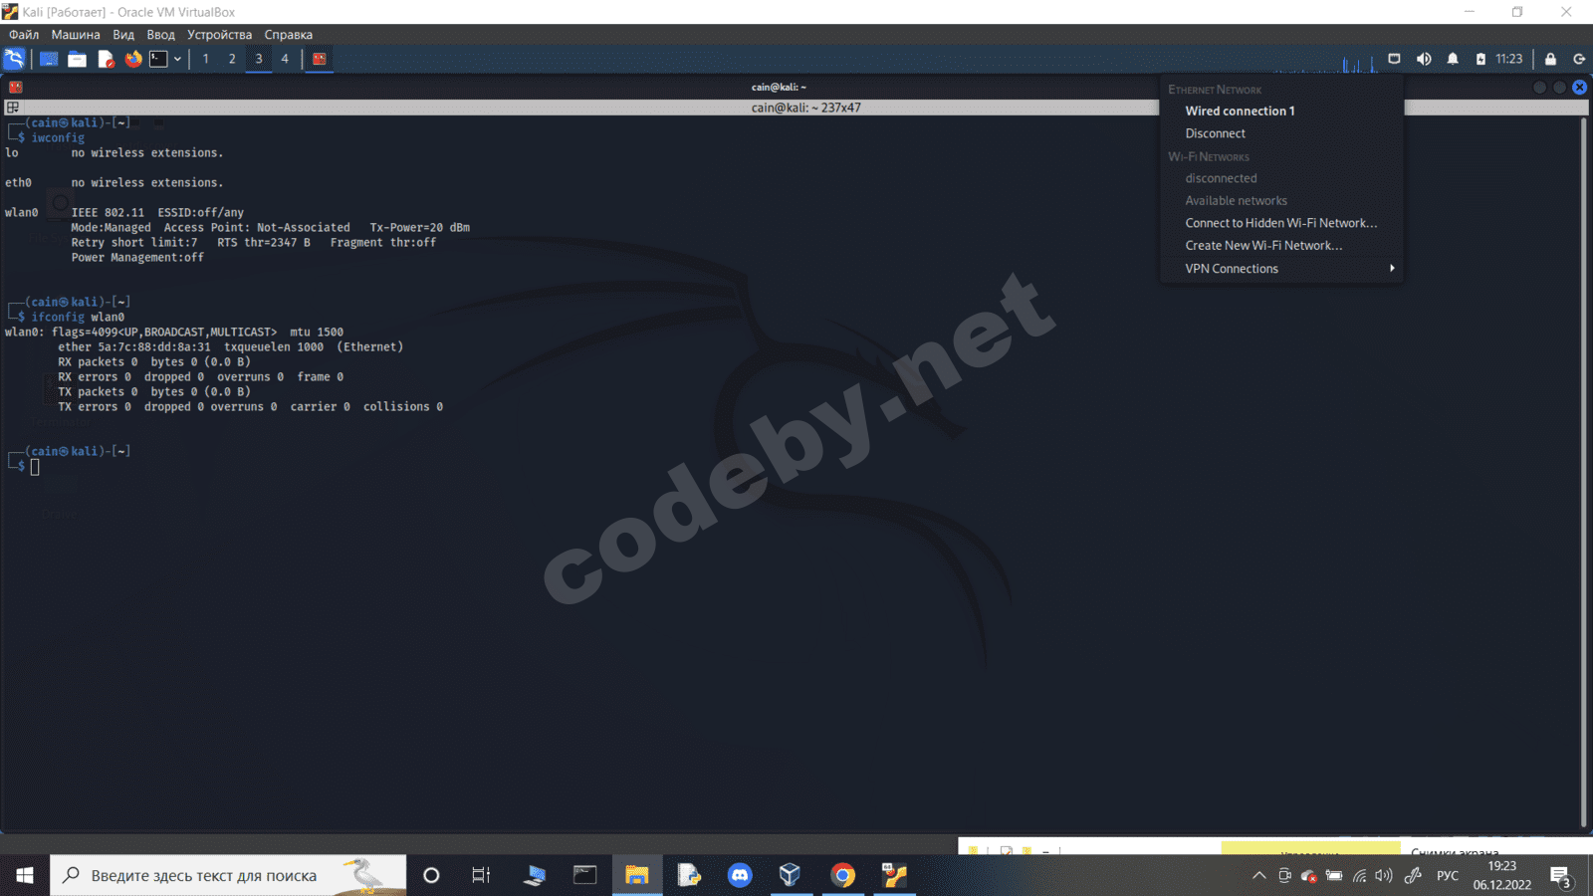The height and width of the screenshot is (896, 1593).
Task: Click the Kali panel clock 11:23
Action: 1509,59
